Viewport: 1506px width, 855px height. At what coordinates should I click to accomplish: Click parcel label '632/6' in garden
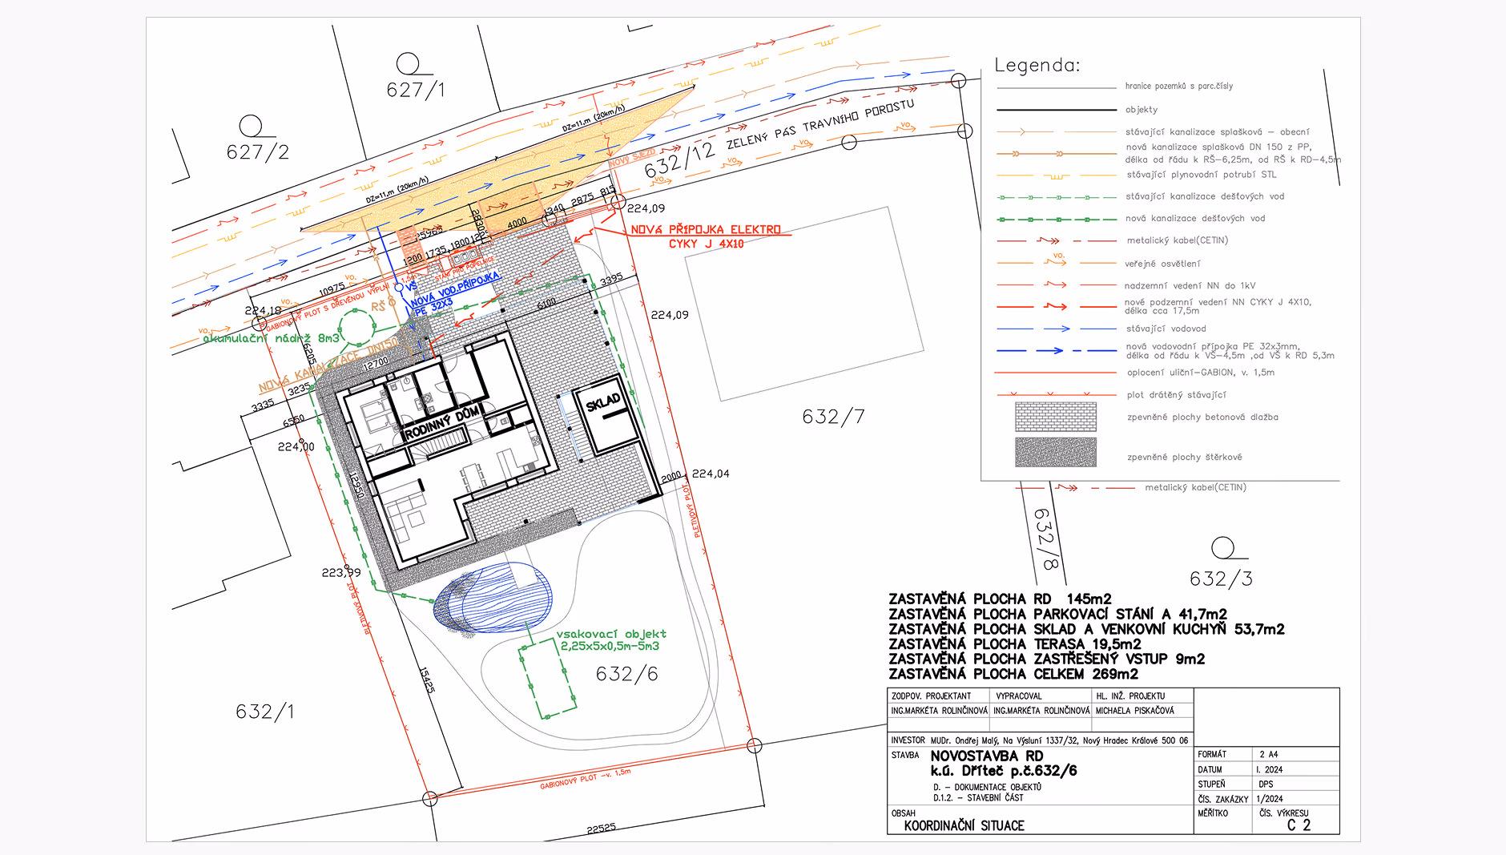pos(626,674)
